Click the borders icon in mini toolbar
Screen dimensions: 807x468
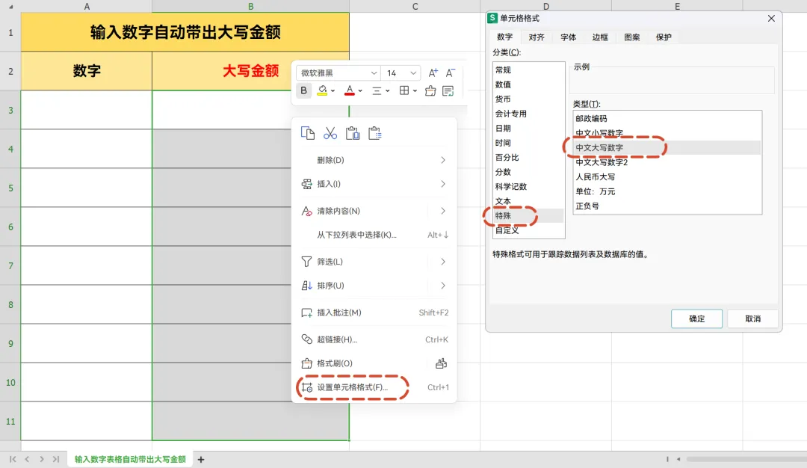pos(404,90)
